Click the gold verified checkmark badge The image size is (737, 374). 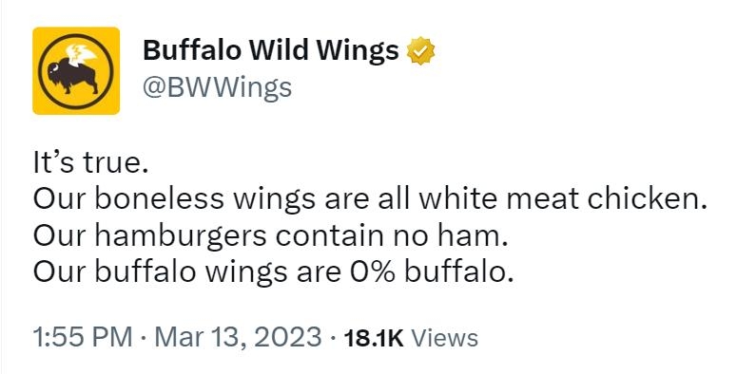(x=420, y=51)
